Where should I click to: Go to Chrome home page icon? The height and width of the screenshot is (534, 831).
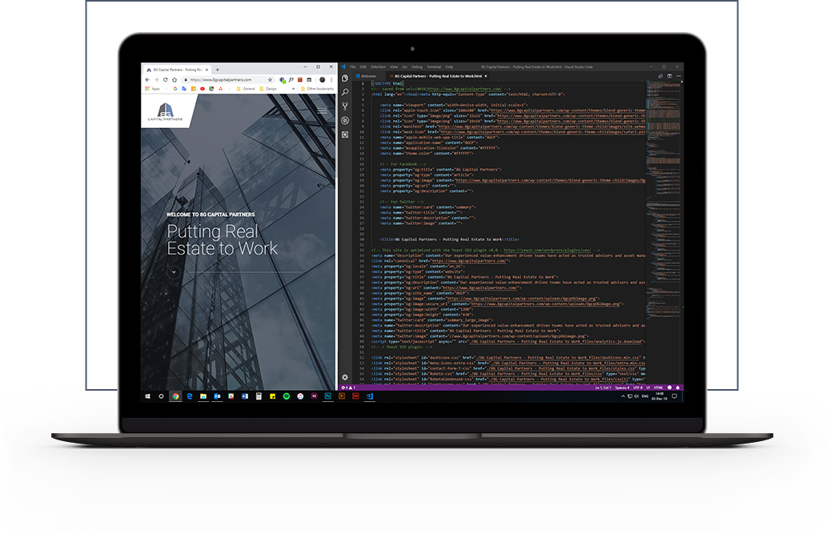(175, 79)
